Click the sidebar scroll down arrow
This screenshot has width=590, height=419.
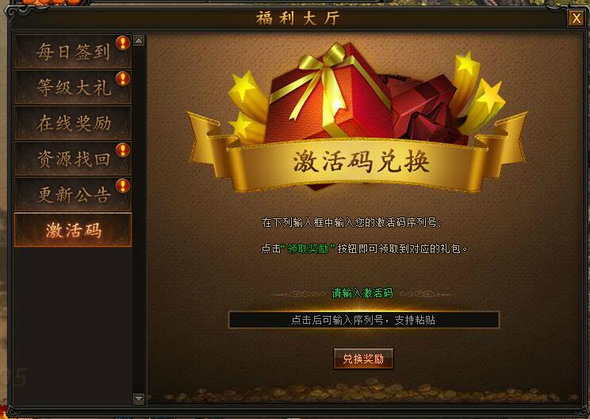point(139,398)
